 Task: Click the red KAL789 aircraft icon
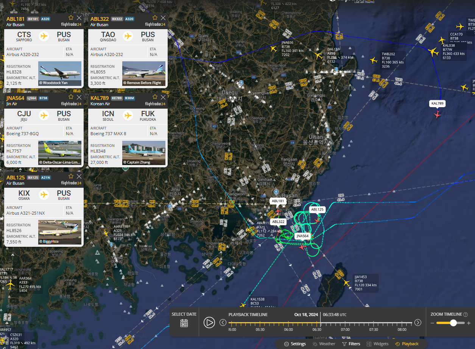(438, 114)
